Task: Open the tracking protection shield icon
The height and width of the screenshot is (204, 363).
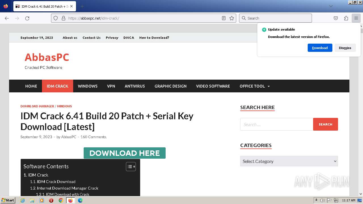Action: click(x=56, y=18)
